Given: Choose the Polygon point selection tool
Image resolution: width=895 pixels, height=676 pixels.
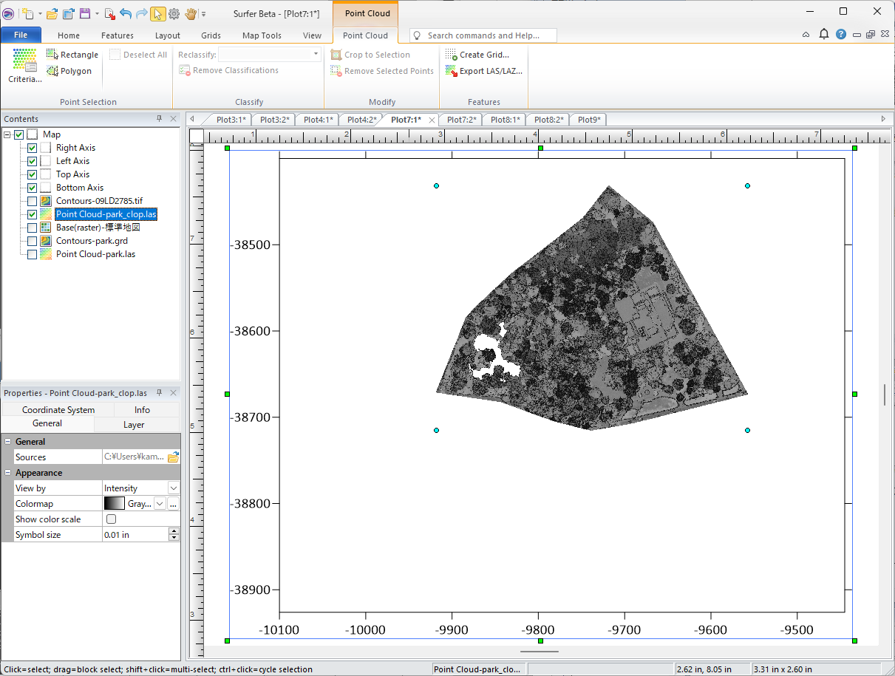Looking at the screenshot, I should pyautogui.click(x=69, y=71).
